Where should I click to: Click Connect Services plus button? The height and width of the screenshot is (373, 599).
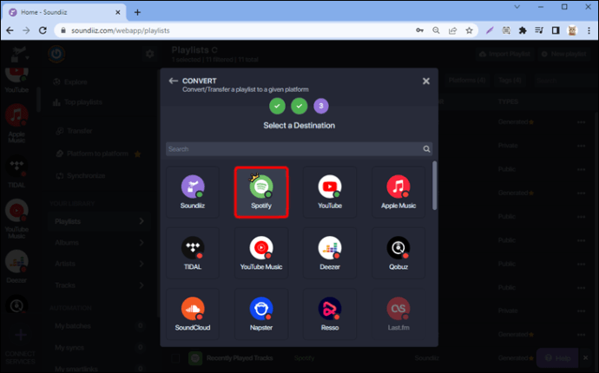point(20,335)
